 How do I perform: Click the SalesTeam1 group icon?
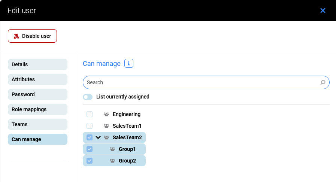click(106, 126)
